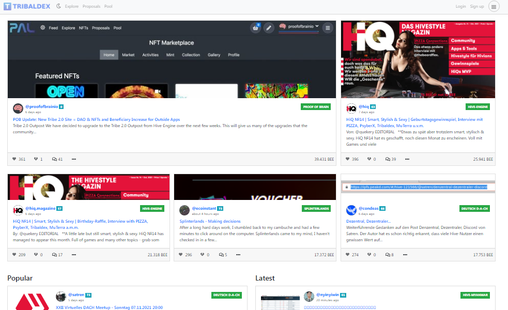Open XXII Virtuelles DACH Meetup post title
Screen dimensions: 508x310
(x=109, y=307)
